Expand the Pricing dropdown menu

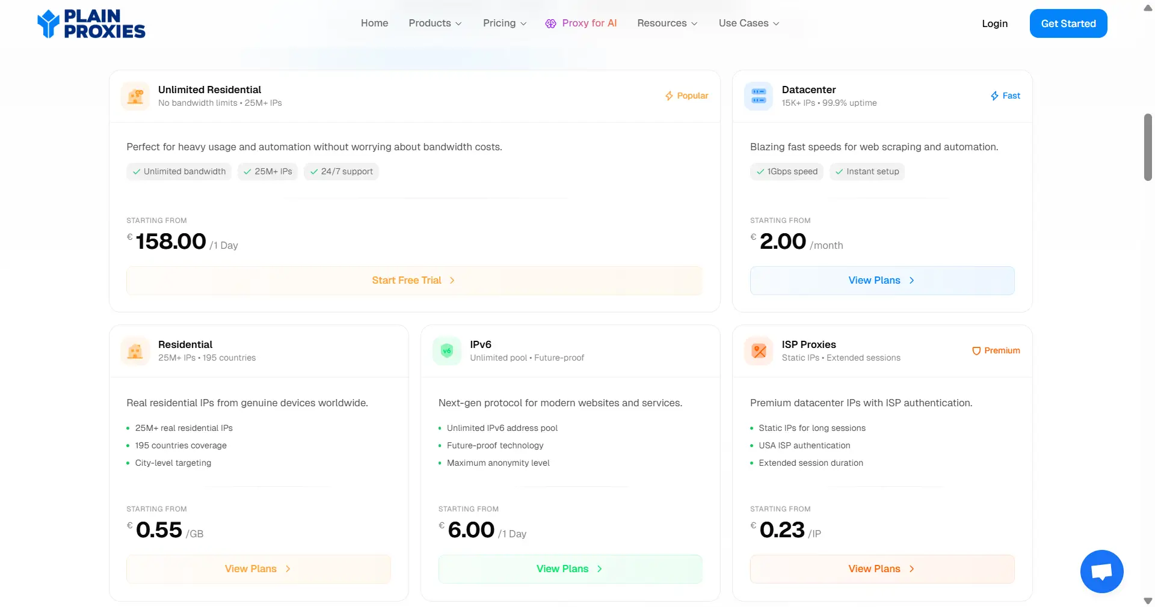(x=505, y=23)
